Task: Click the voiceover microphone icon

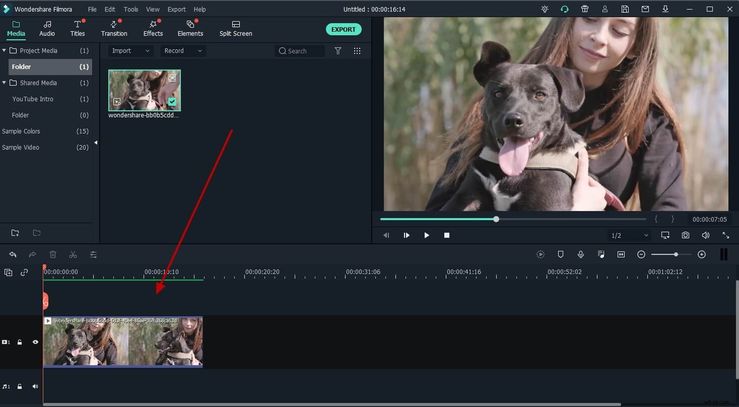Action: click(580, 254)
